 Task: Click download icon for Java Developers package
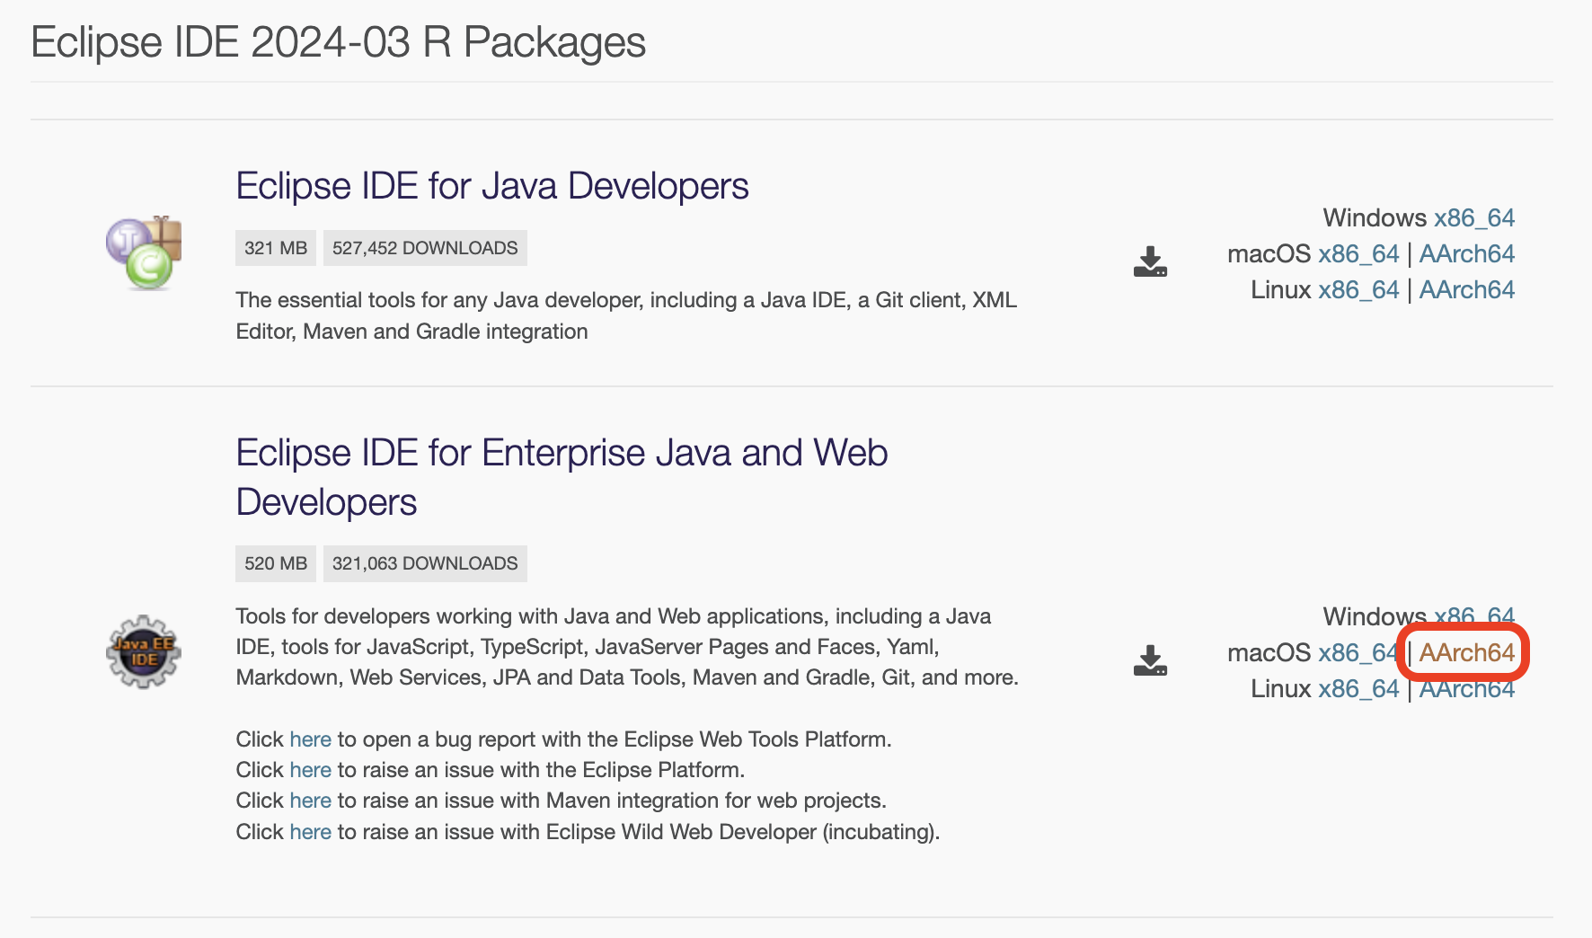click(x=1150, y=261)
